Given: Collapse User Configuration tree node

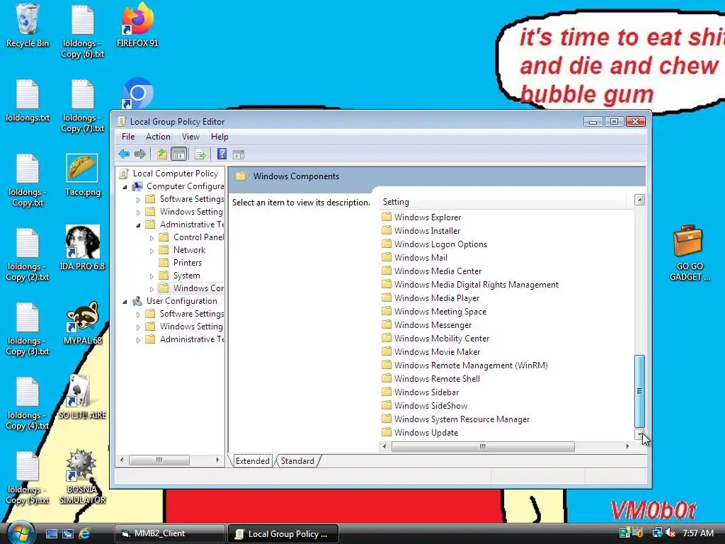Looking at the screenshot, I should [125, 302].
